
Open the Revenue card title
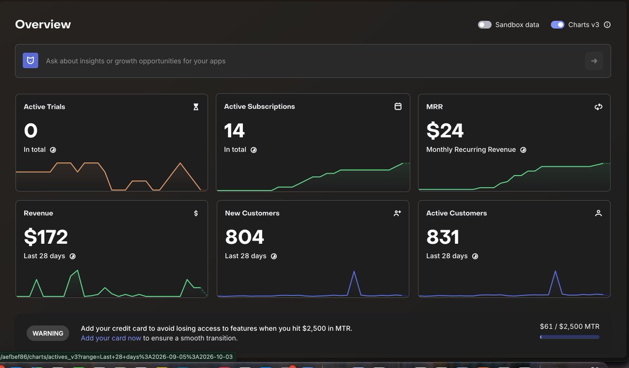coord(38,213)
